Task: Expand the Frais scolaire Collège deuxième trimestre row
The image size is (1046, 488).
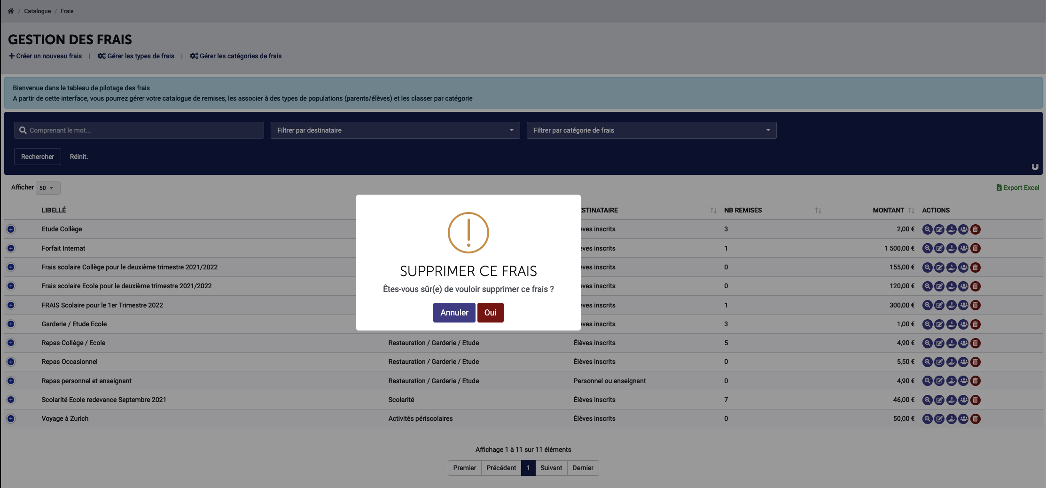Action: pyautogui.click(x=11, y=267)
